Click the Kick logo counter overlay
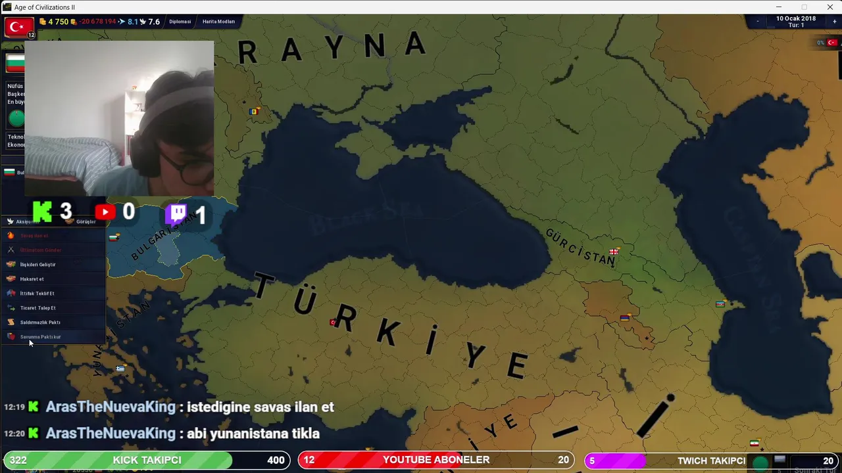Image resolution: width=842 pixels, height=473 pixels. (42, 212)
